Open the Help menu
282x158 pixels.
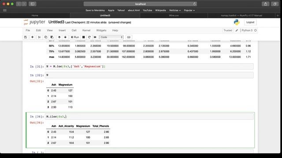(115, 30)
